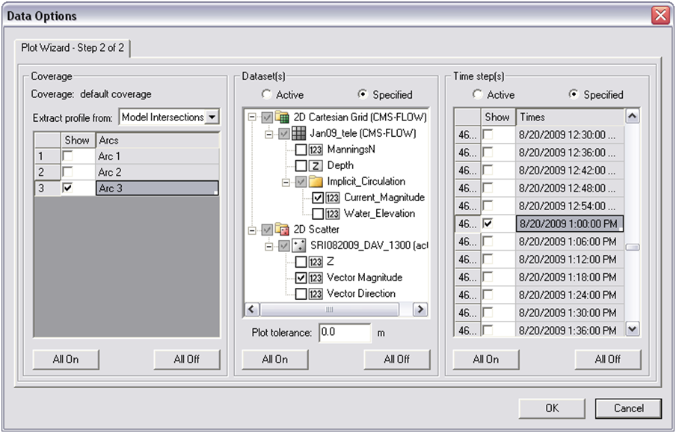The height and width of the screenshot is (433, 676).
Task: Check Show for the 12:30:00 time step
Action: coord(488,134)
